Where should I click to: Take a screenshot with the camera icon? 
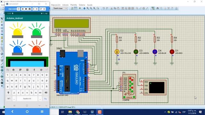[x=30, y=9]
